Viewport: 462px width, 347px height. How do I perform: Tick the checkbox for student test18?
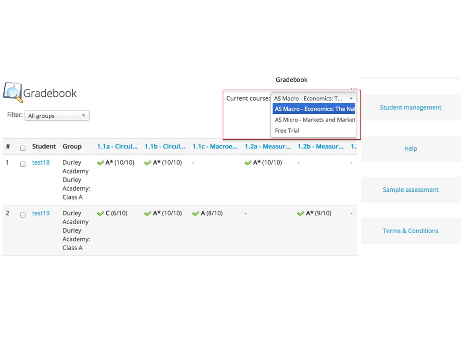(23, 164)
